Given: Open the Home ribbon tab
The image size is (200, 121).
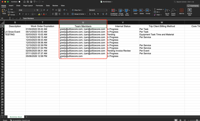Looking at the screenshot, I should click(x=4, y=6).
